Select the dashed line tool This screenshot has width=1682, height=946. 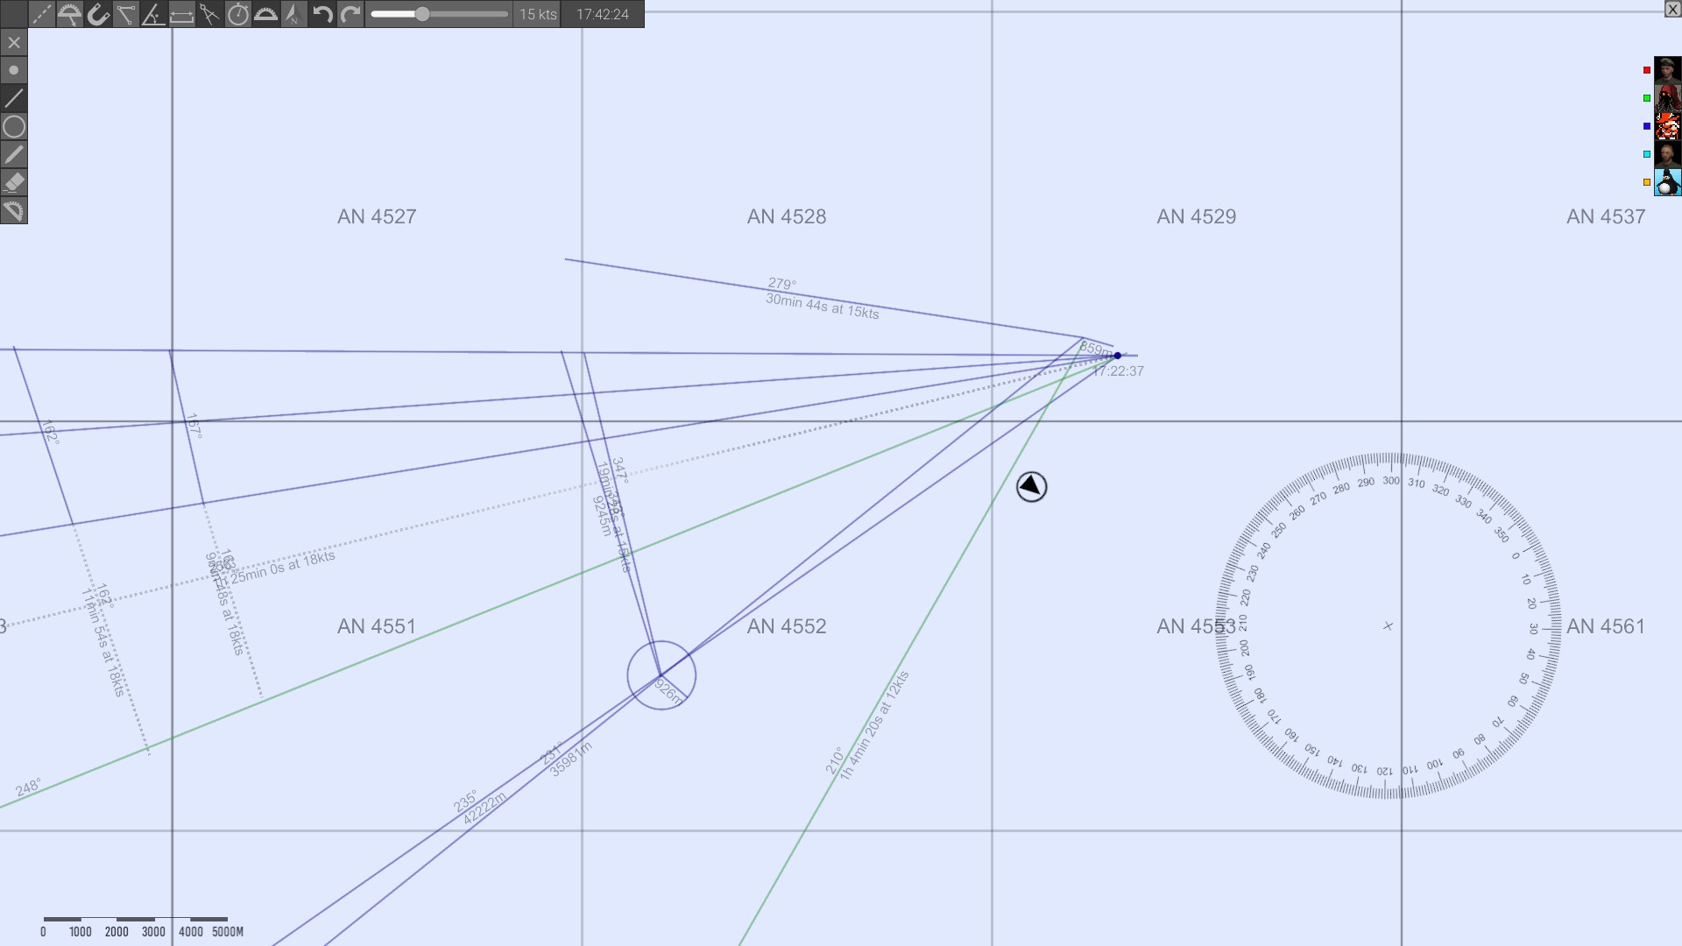click(x=41, y=14)
